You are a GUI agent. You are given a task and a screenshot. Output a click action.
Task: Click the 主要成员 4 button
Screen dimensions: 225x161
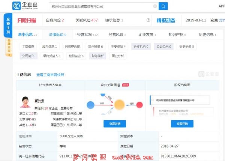click(x=118, y=47)
